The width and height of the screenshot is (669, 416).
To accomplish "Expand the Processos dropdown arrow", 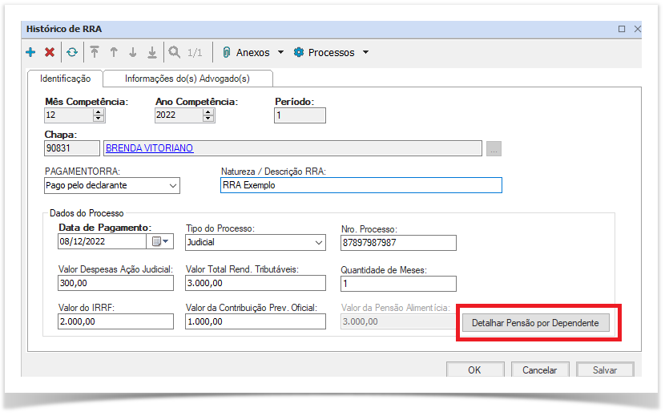I will pos(365,52).
